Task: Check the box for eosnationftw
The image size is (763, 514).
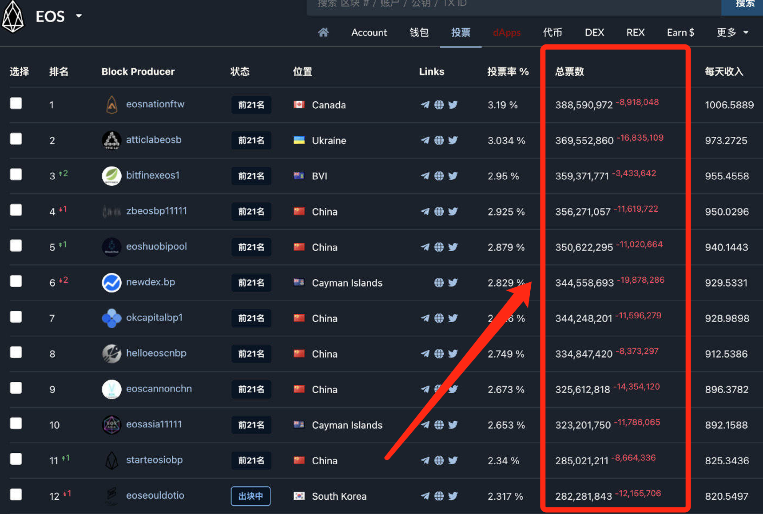Action: 16,103
